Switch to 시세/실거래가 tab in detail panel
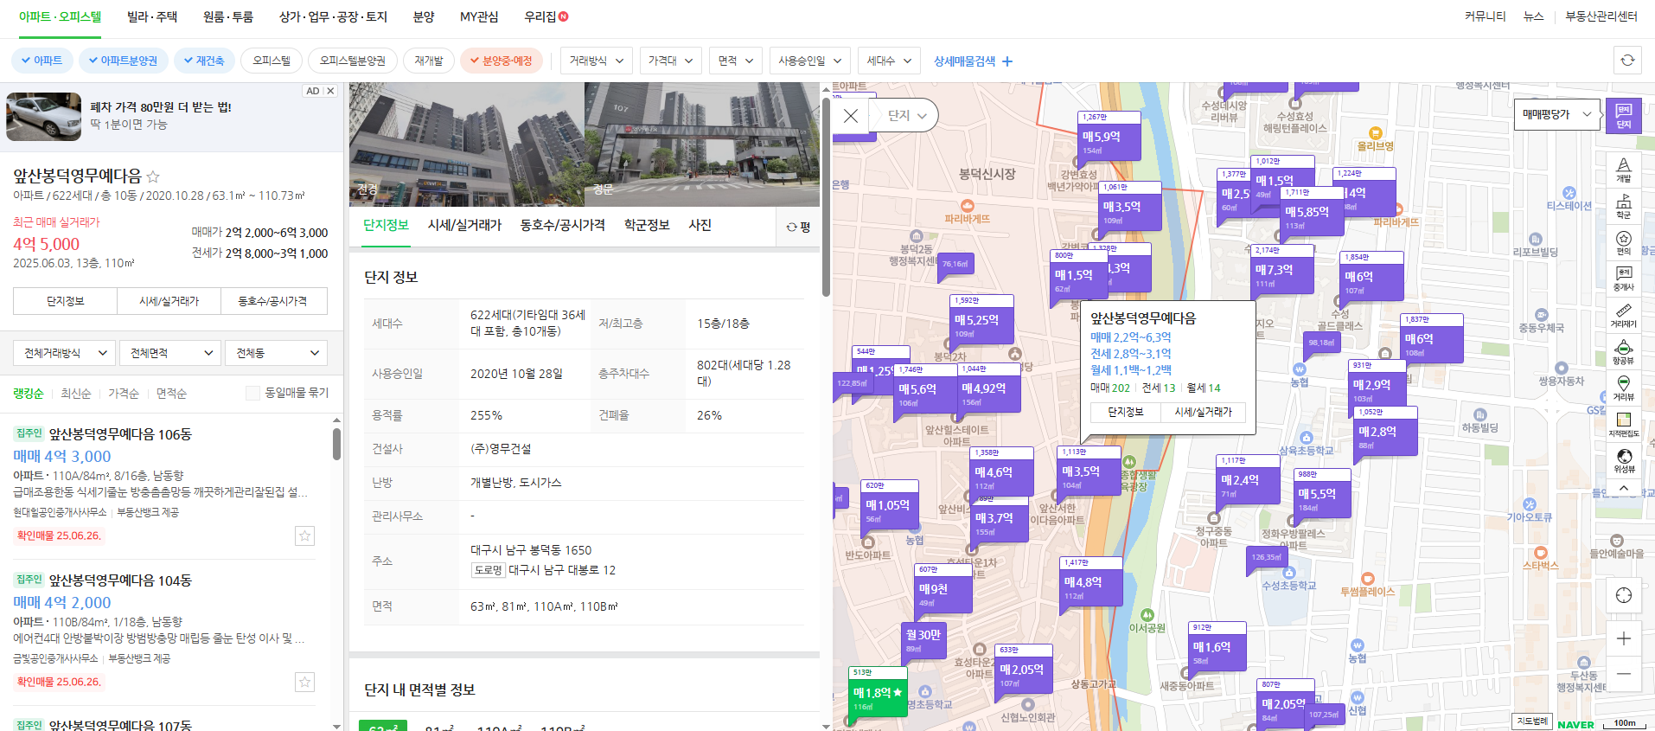 point(464,225)
